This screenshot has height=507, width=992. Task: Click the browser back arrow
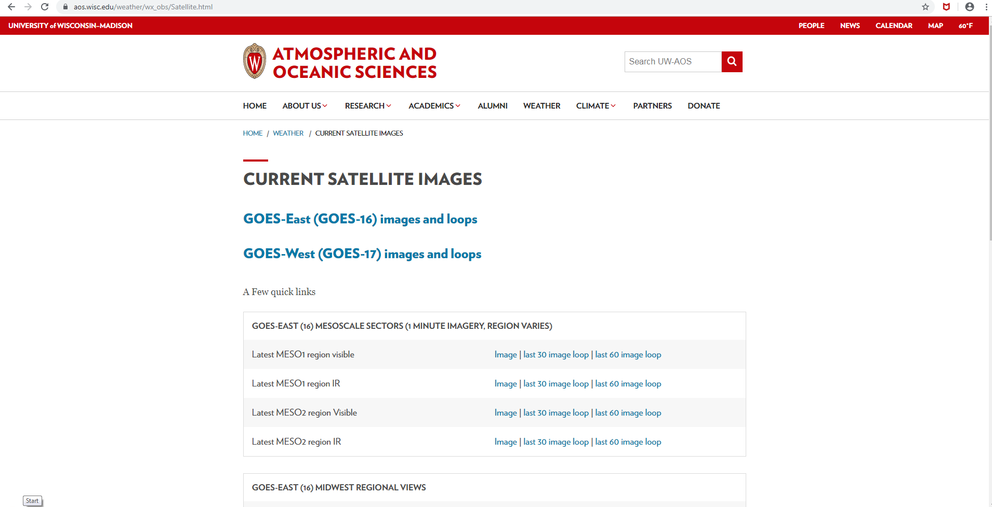[x=11, y=7]
